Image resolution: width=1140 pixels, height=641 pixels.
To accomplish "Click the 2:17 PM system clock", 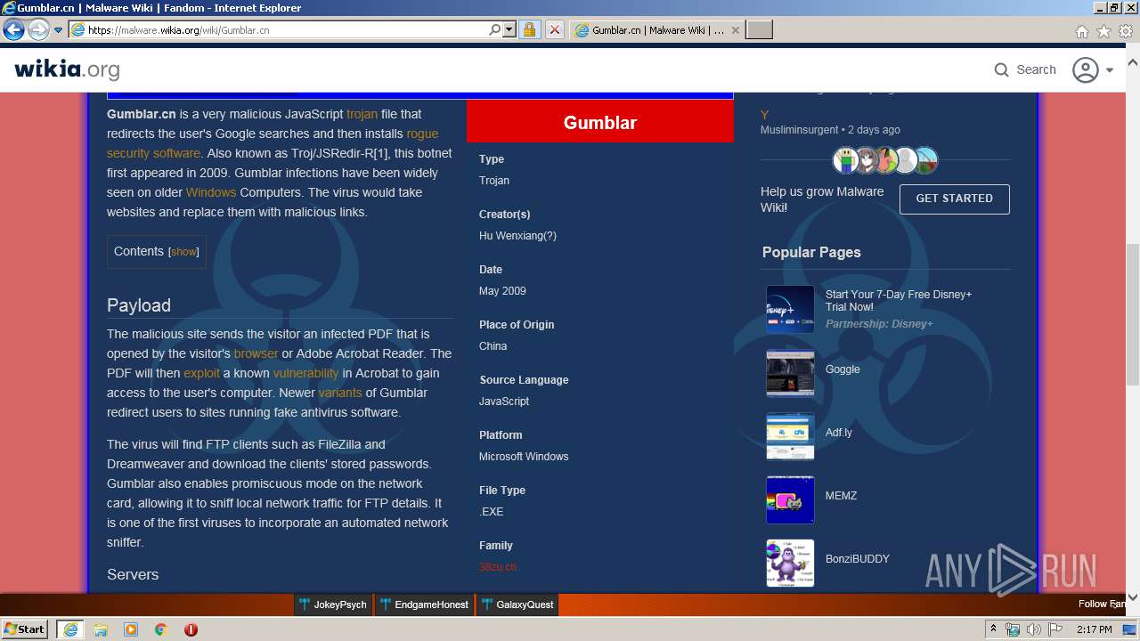I will (x=1094, y=629).
